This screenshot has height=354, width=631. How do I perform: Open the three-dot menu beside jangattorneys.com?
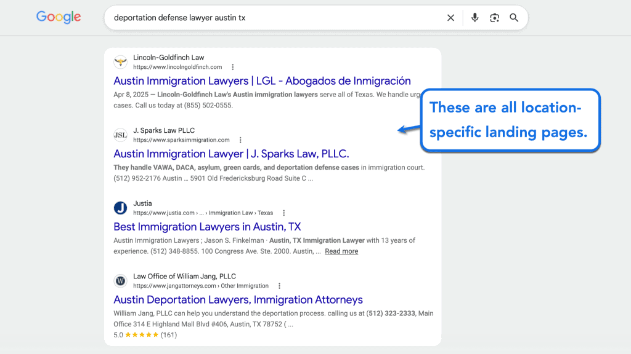279,286
